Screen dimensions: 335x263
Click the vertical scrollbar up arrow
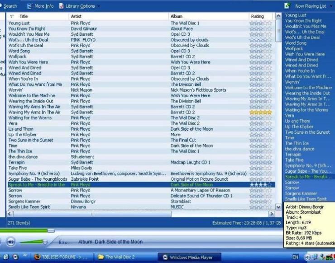pos(278,16)
